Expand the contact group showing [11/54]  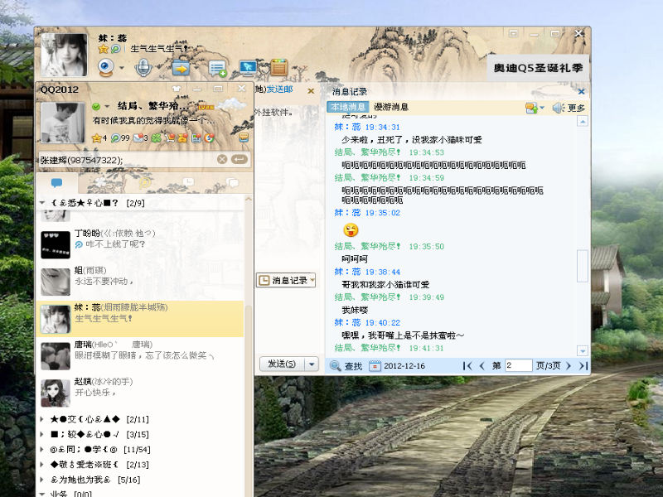[x=42, y=450]
